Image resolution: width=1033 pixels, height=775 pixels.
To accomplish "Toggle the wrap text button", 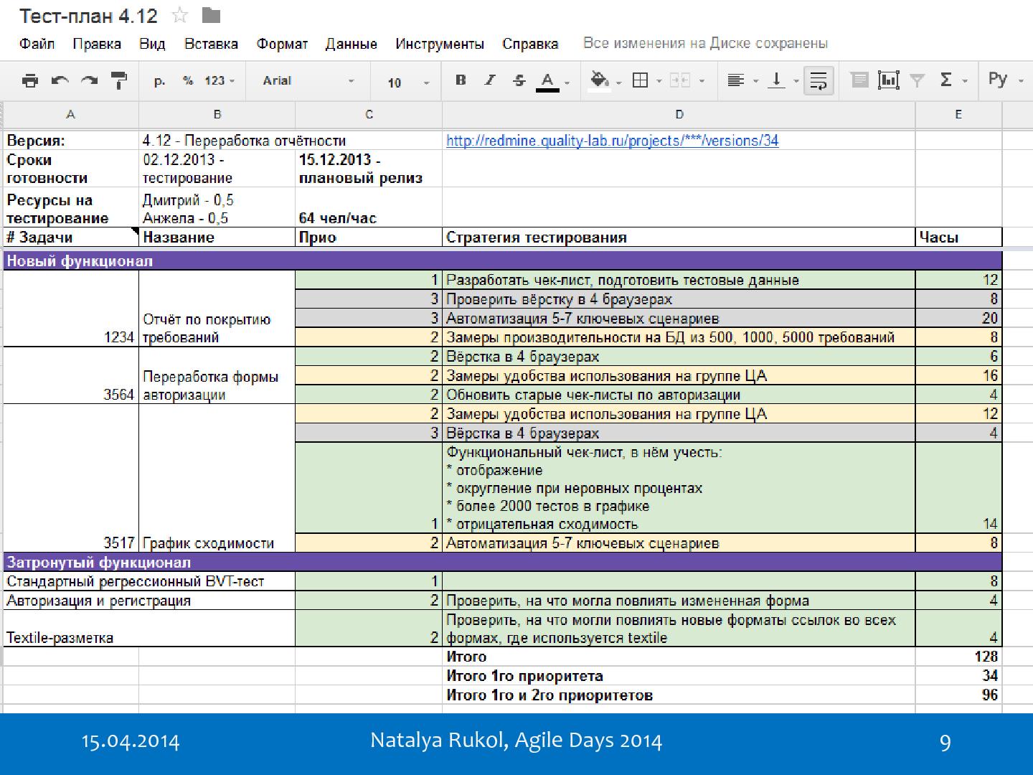I will (819, 80).
